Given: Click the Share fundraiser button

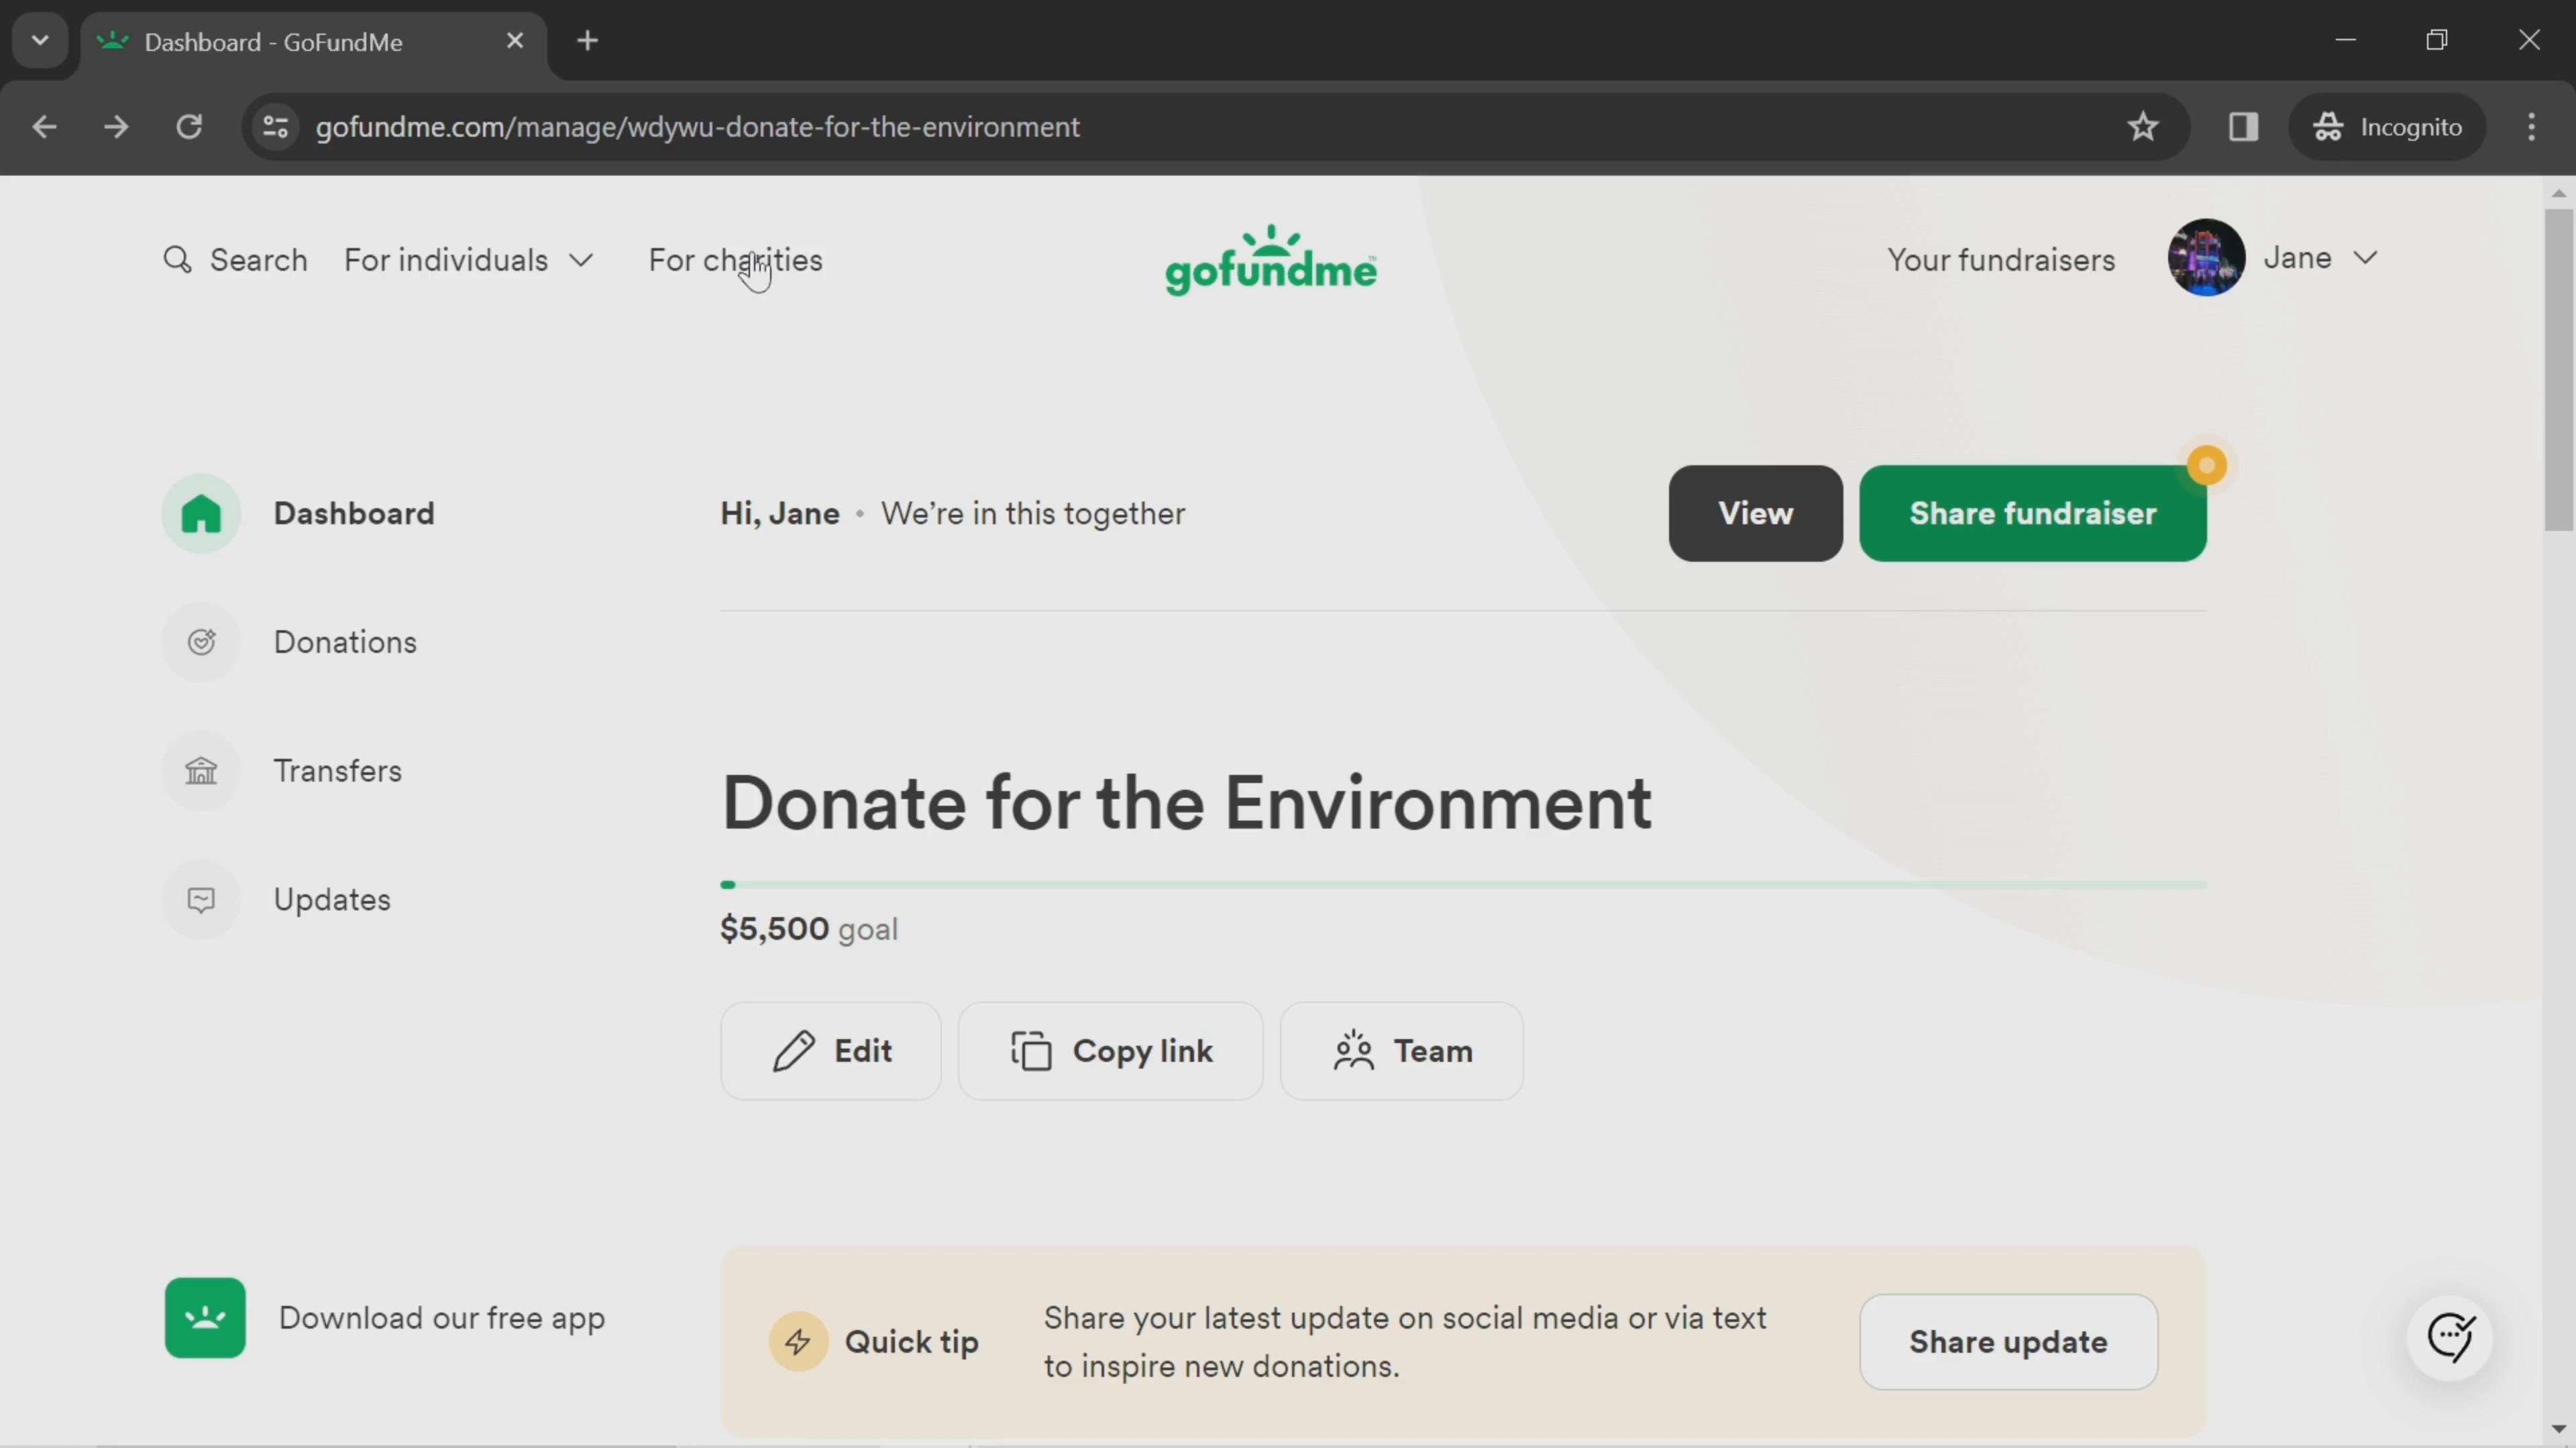Looking at the screenshot, I should pyautogui.click(x=2033, y=513).
